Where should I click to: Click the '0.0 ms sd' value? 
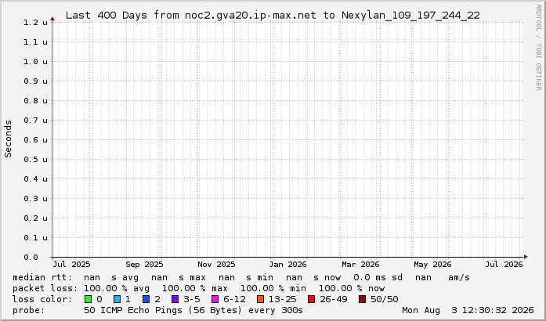tap(378, 277)
